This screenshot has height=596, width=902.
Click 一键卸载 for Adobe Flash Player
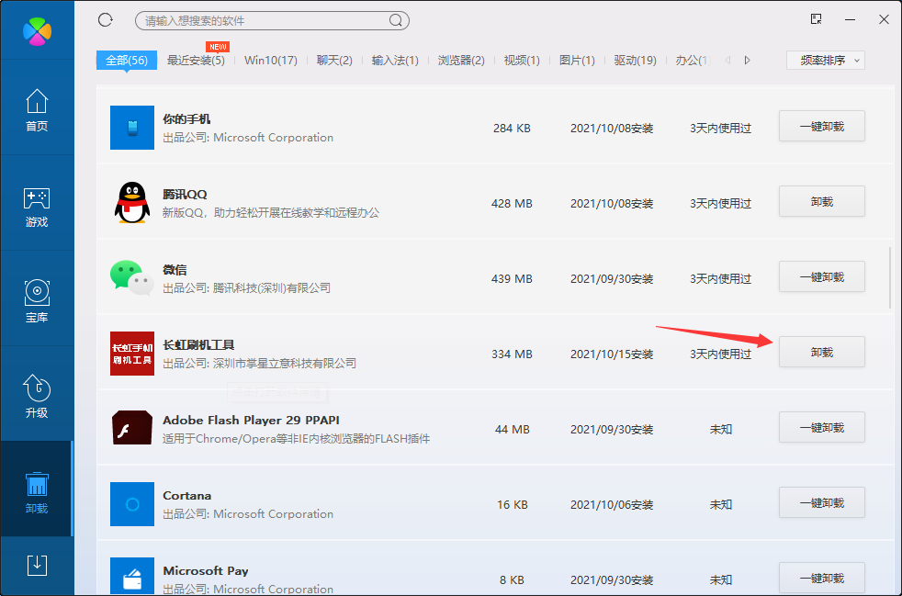click(822, 427)
